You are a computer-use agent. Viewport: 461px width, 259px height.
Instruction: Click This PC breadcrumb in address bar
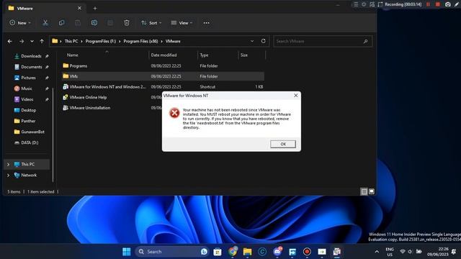click(71, 42)
